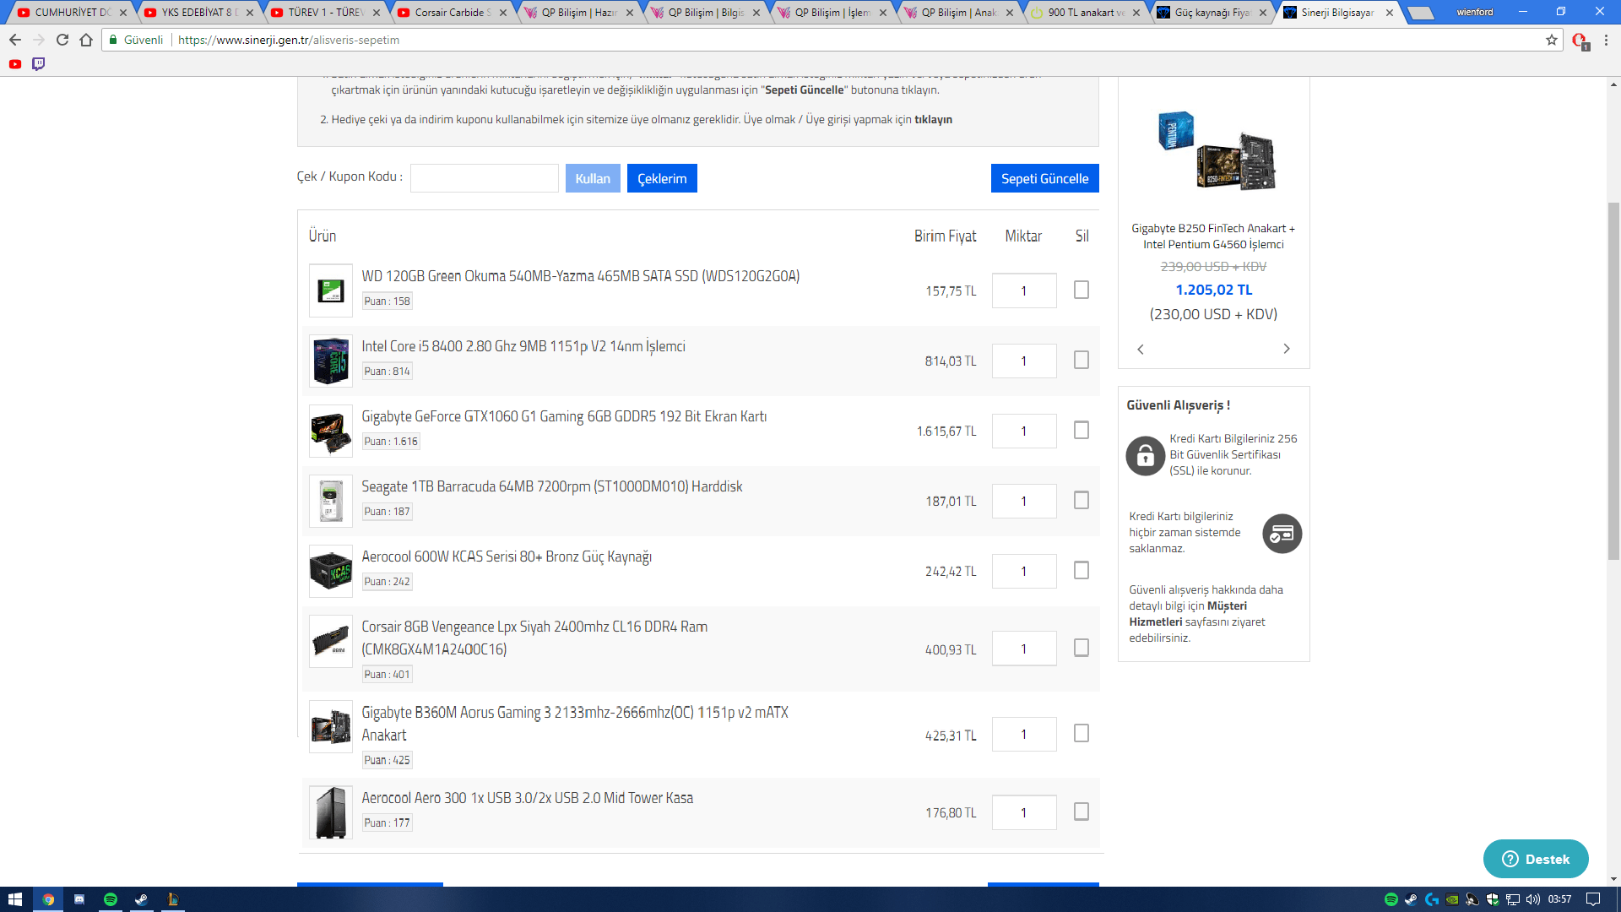Screen dimensions: 1621x912
Task: Open Chrome's three-dot menu
Action: (1606, 40)
